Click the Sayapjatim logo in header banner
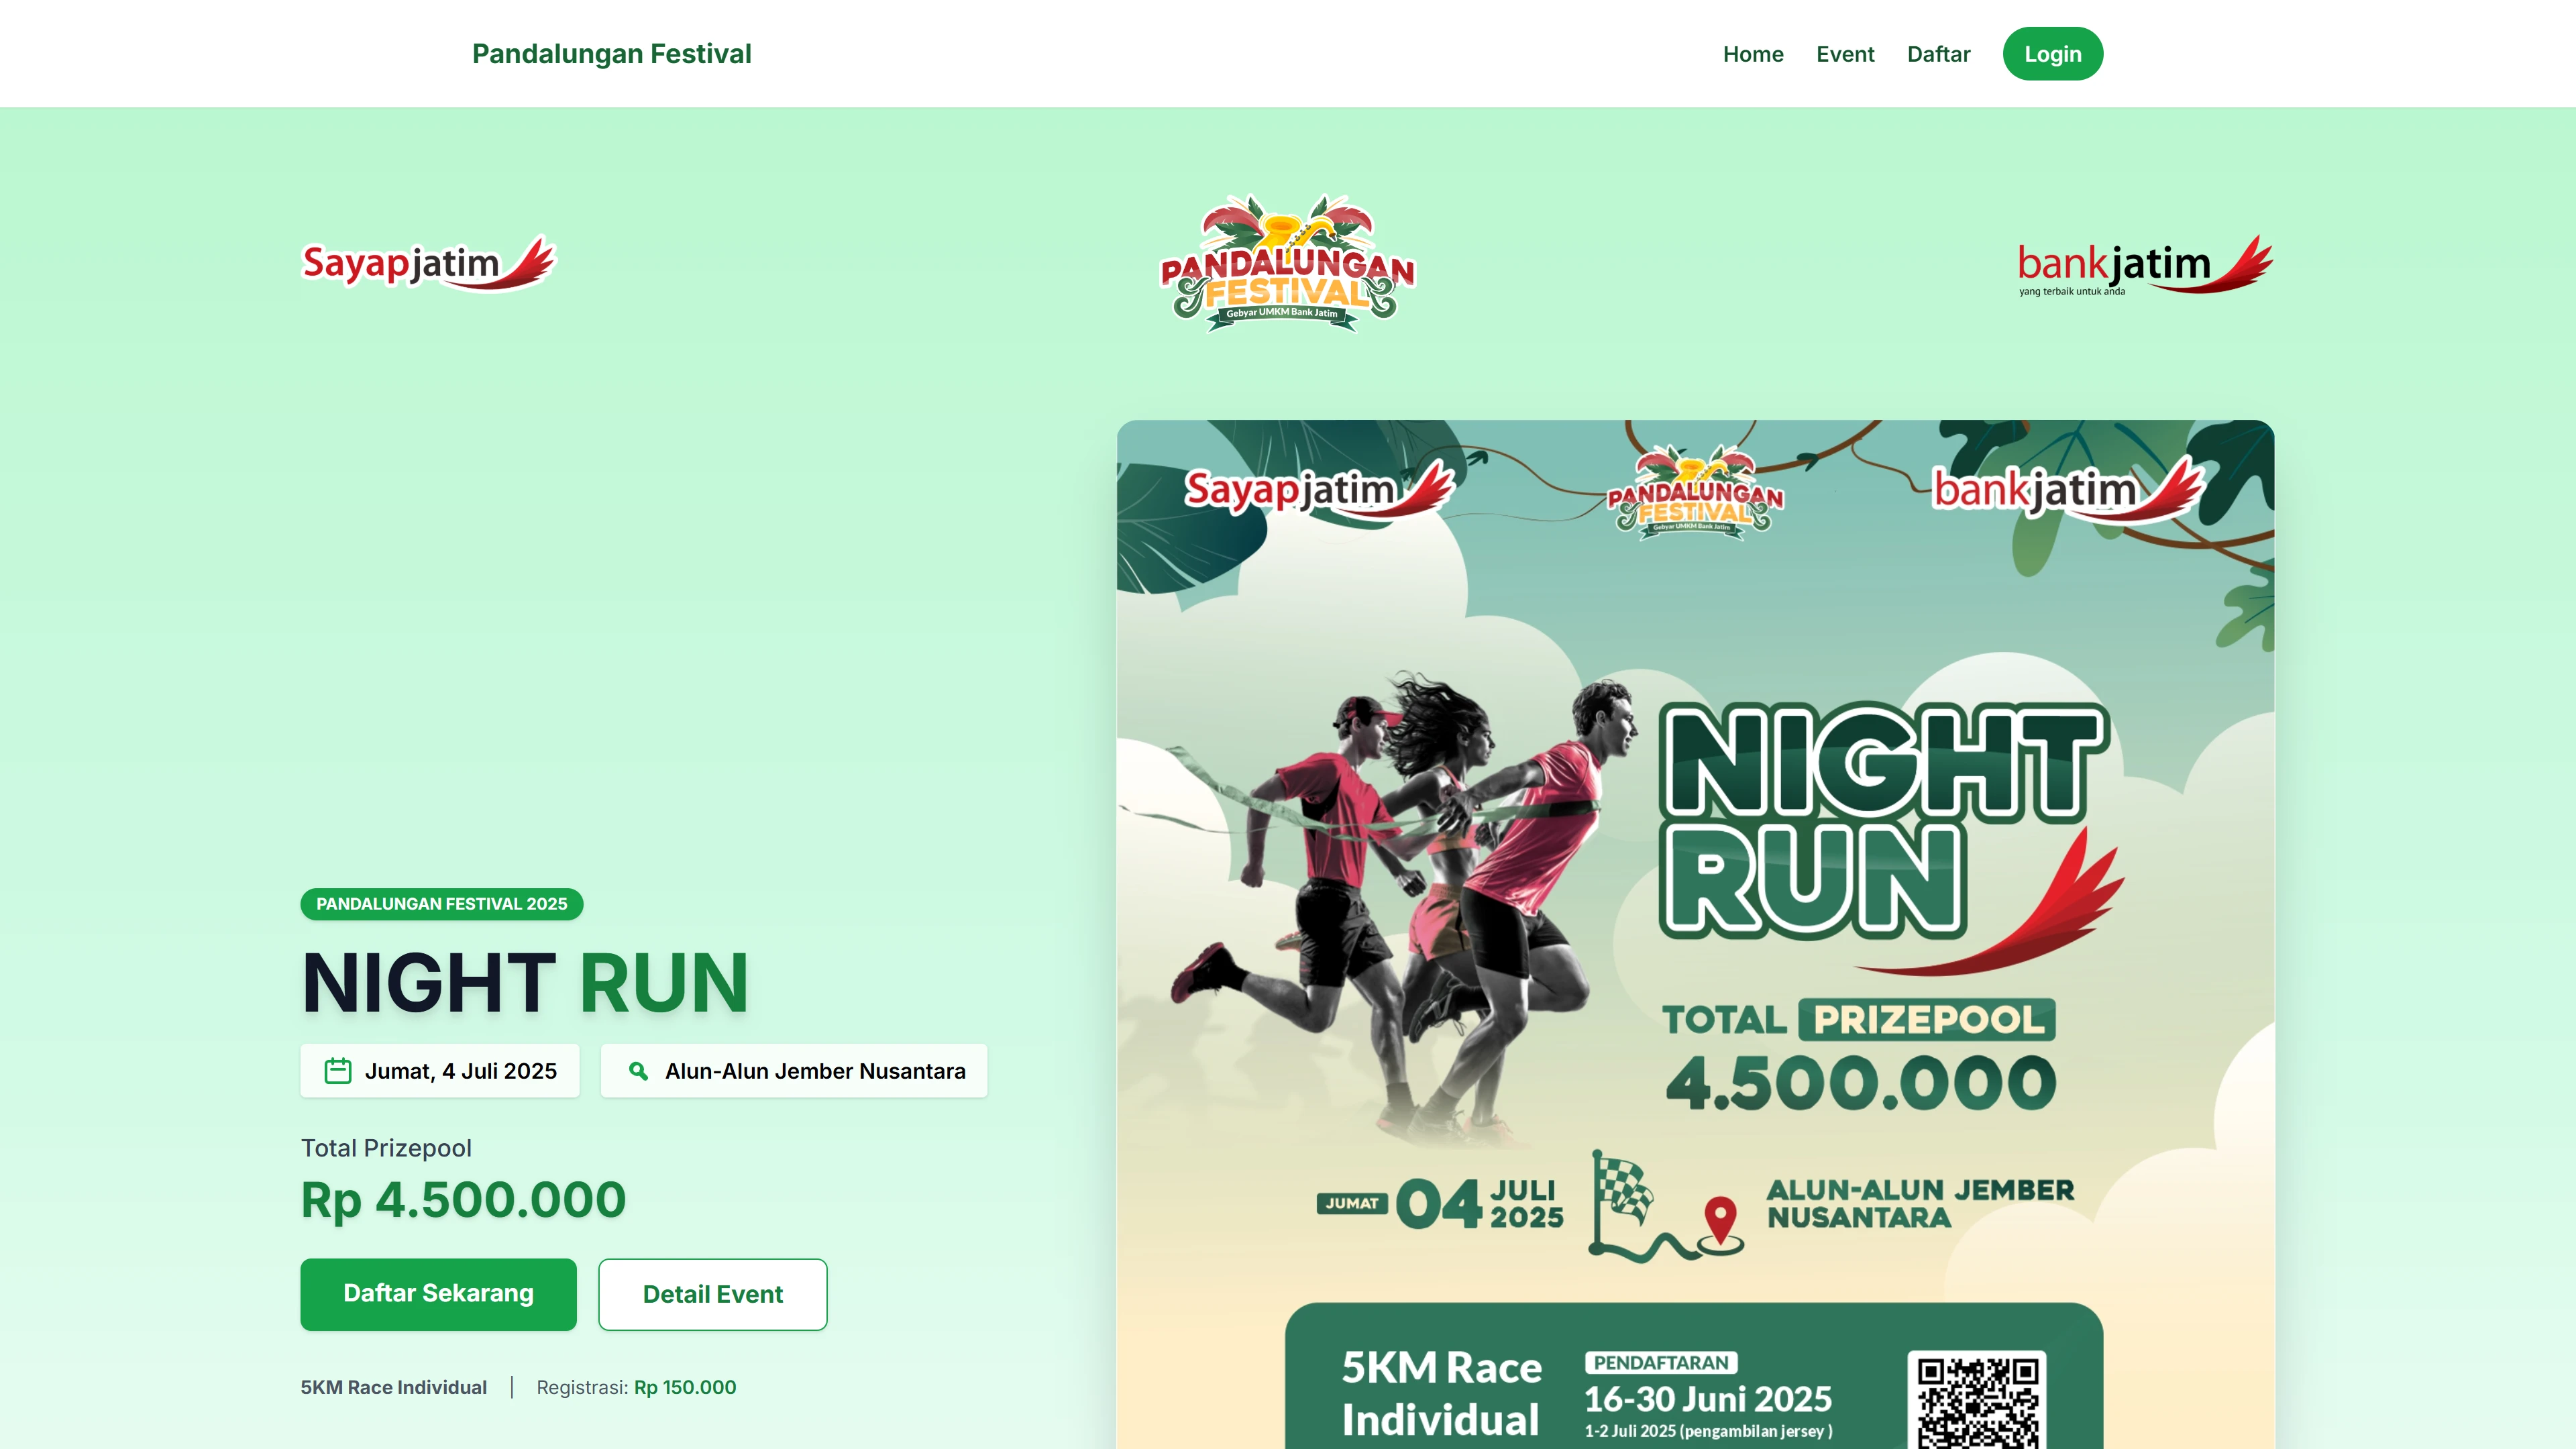 coord(428,264)
